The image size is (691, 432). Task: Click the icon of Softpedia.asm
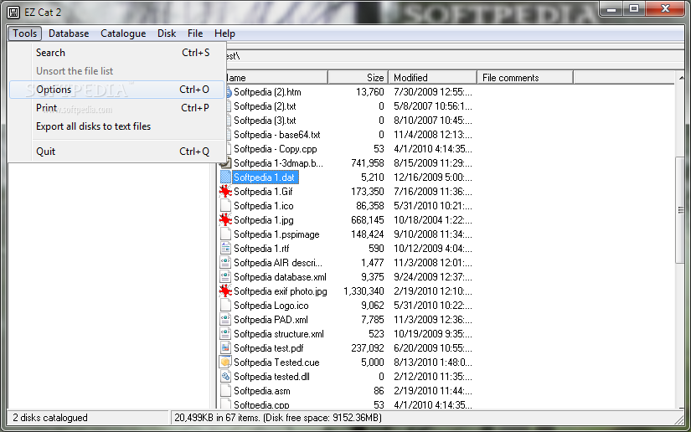(x=225, y=391)
